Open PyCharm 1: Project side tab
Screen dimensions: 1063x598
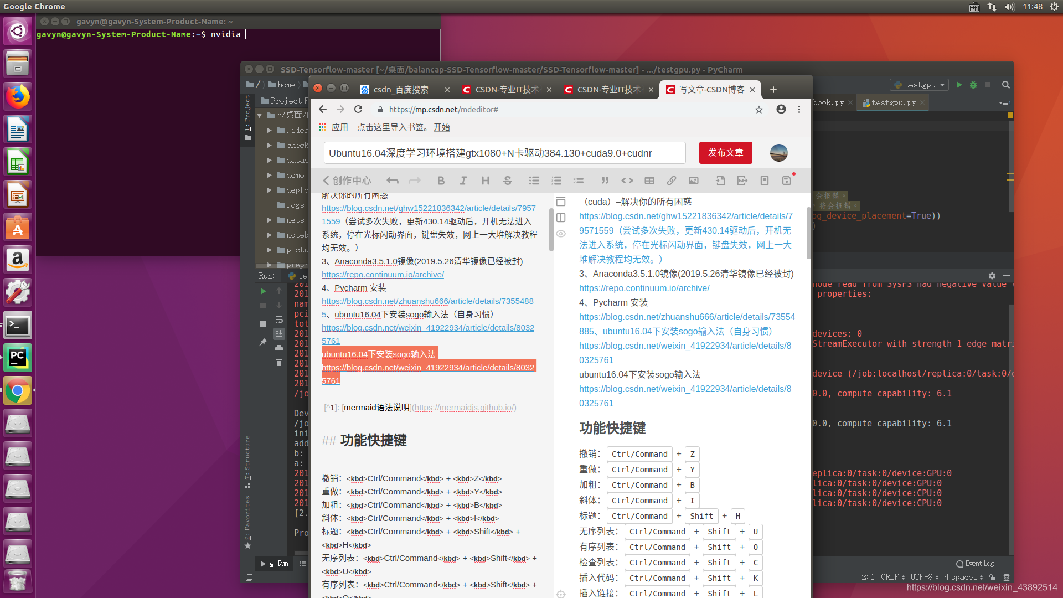coord(247,117)
